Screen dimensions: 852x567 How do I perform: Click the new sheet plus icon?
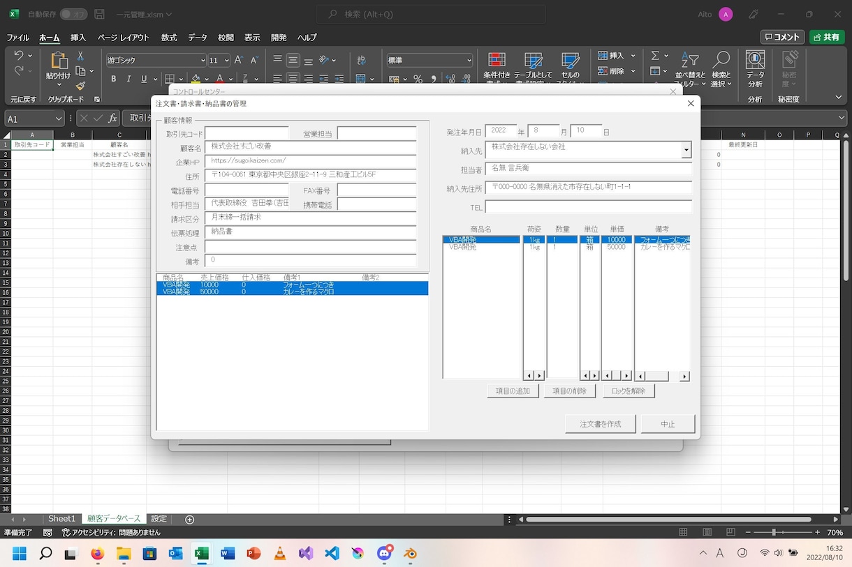(189, 520)
